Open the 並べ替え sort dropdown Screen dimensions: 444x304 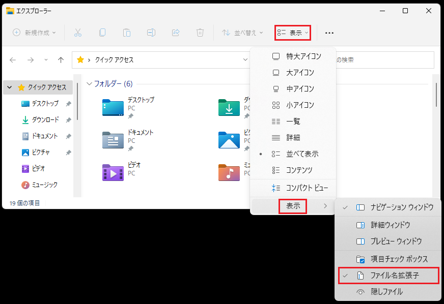point(243,33)
